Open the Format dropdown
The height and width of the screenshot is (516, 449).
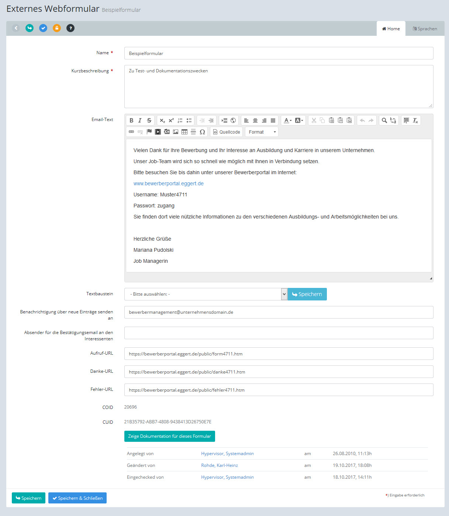[262, 132]
